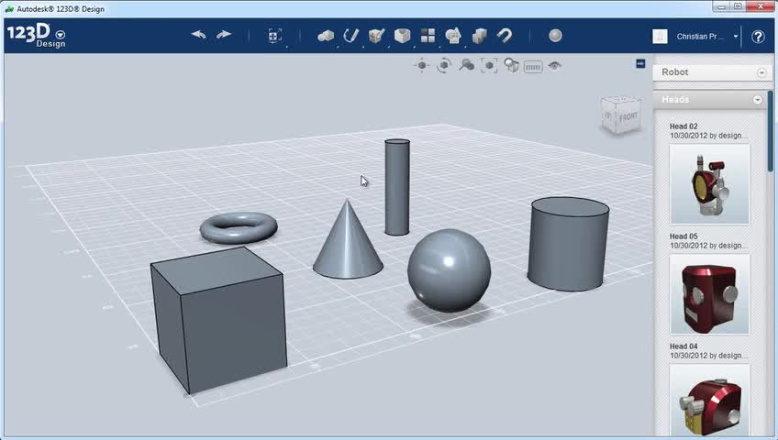This screenshot has width=778, height=440.
Task: Click the Head 02 title text
Action: point(684,126)
